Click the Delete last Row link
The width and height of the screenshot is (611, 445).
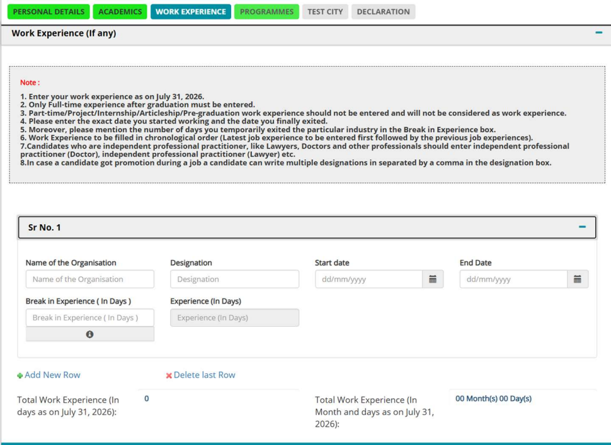[204, 375]
